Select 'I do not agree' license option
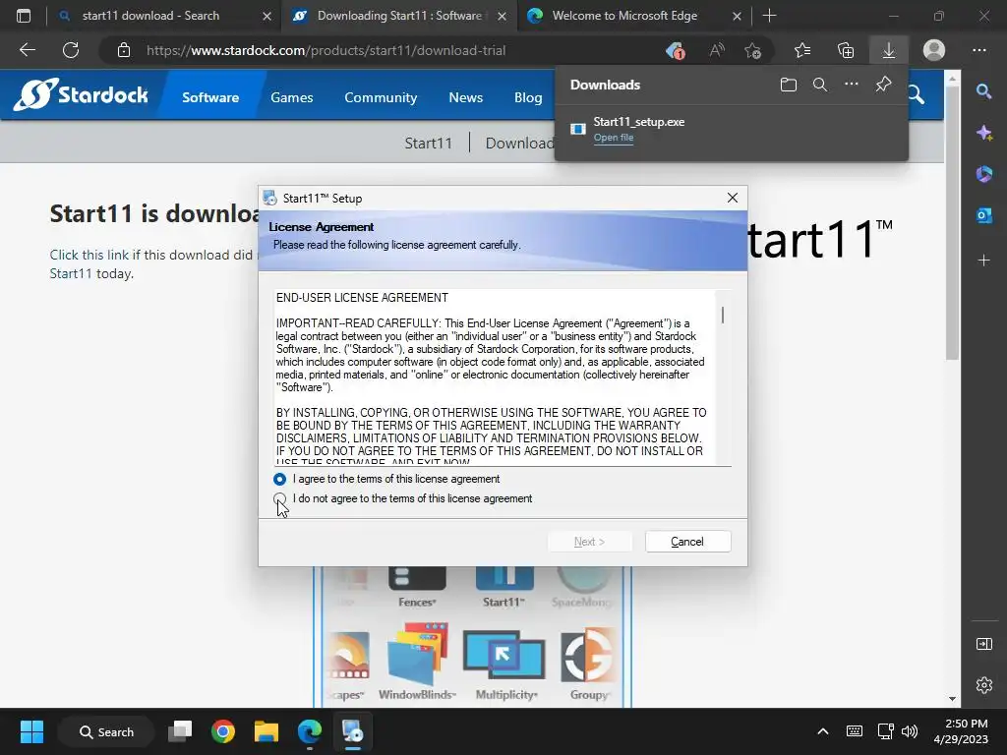The image size is (1007, 755). click(x=279, y=498)
